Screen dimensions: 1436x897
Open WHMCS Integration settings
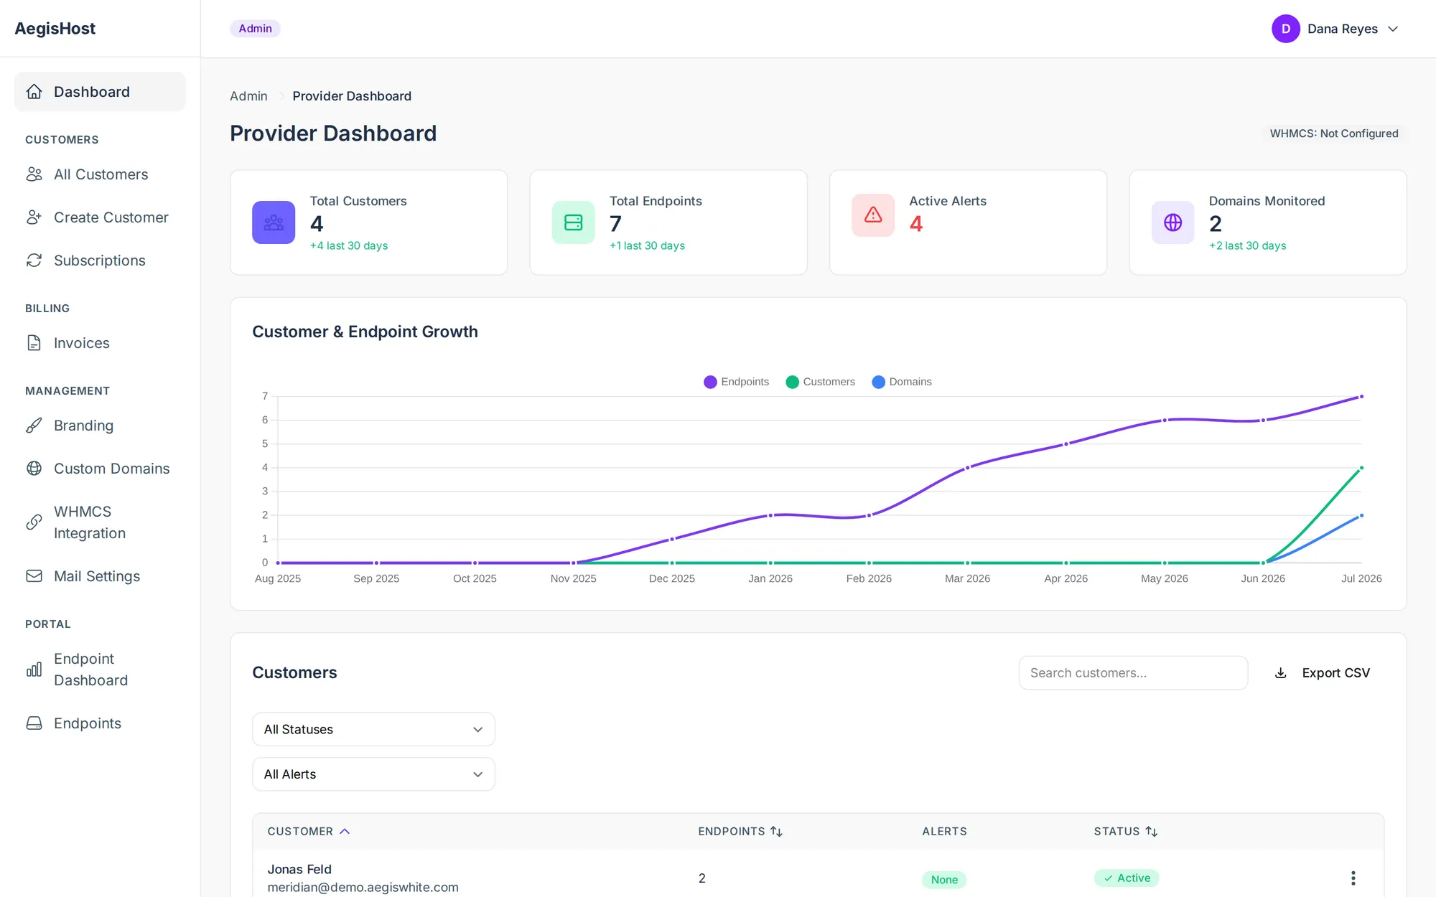click(x=100, y=522)
